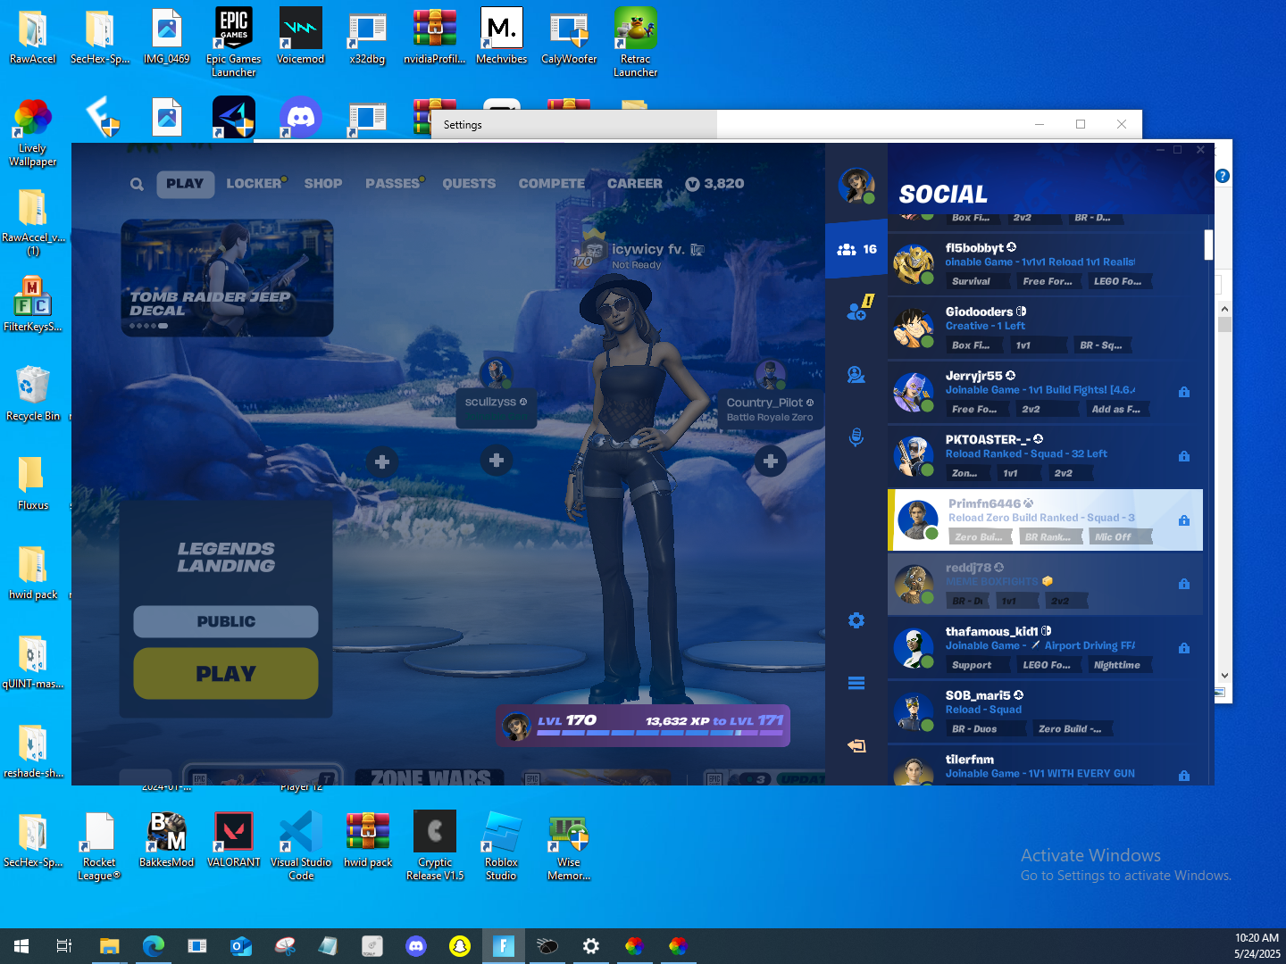The image size is (1286, 964).
Task: Open Recycle Bin on desktop
Action: coord(33,393)
